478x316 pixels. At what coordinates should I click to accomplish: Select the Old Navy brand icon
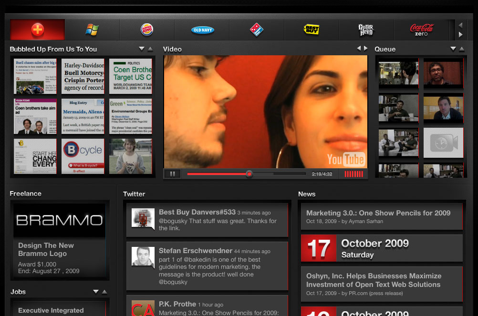202,30
